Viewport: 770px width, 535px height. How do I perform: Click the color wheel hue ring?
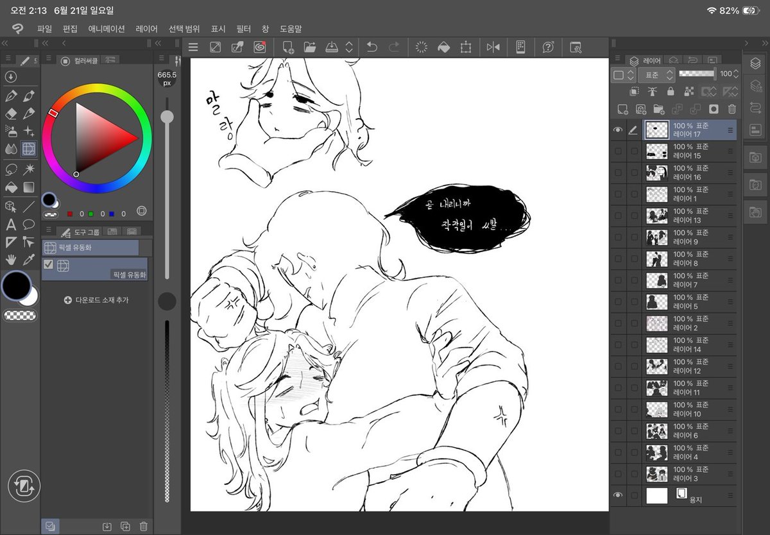pyautogui.click(x=98, y=89)
